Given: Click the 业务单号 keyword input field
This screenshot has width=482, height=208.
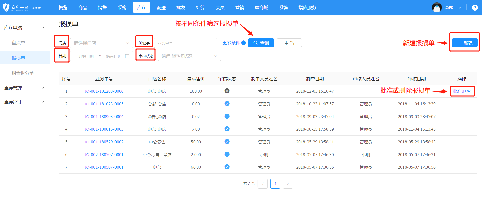Looking at the screenshot, I should (x=185, y=43).
